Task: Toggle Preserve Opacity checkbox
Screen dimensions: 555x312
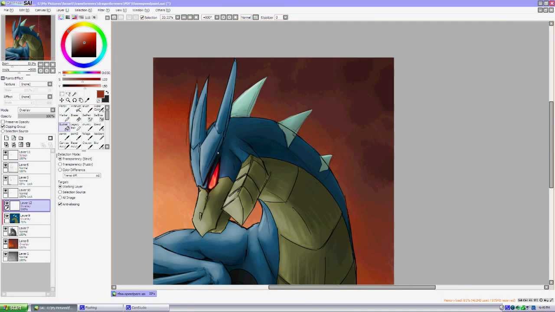Action: pos(3,122)
